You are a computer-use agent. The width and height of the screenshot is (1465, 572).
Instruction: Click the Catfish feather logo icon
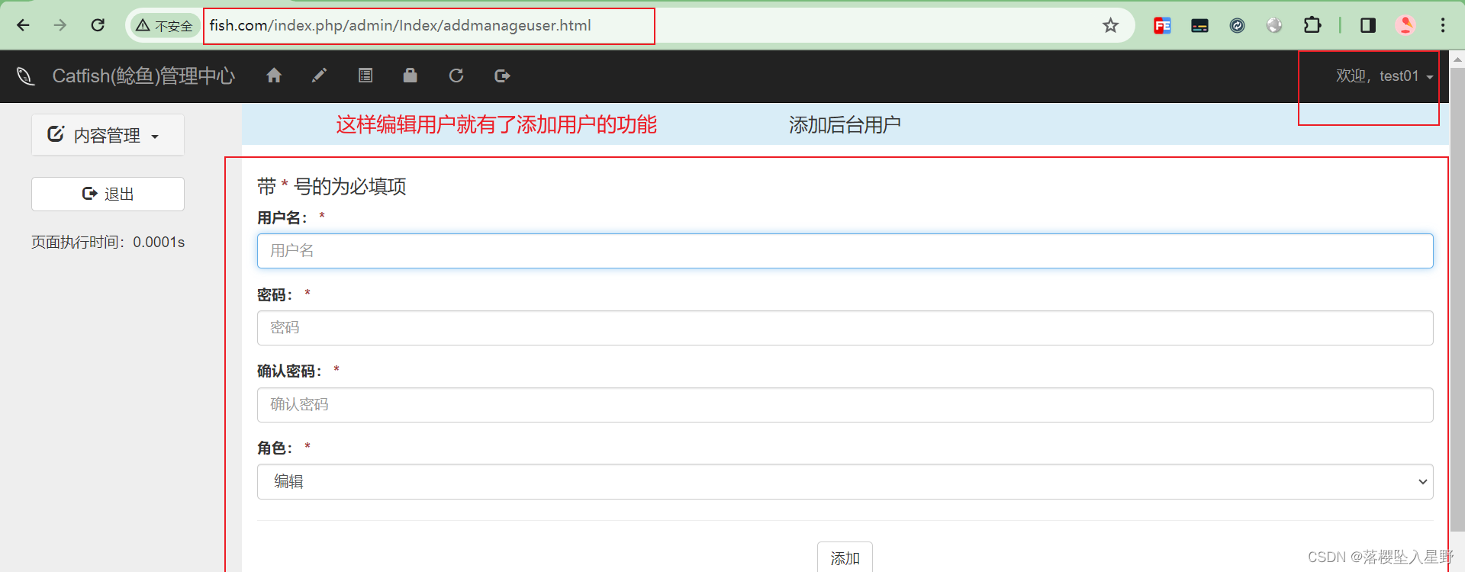pos(25,76)
